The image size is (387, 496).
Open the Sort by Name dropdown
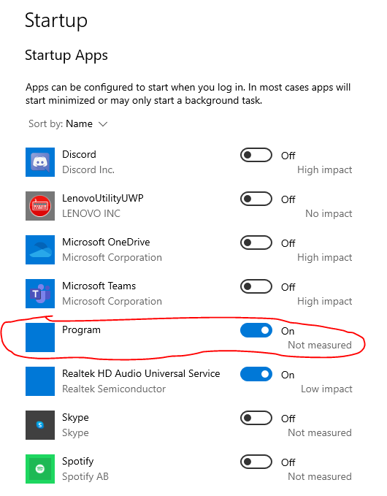coord(68,123)
